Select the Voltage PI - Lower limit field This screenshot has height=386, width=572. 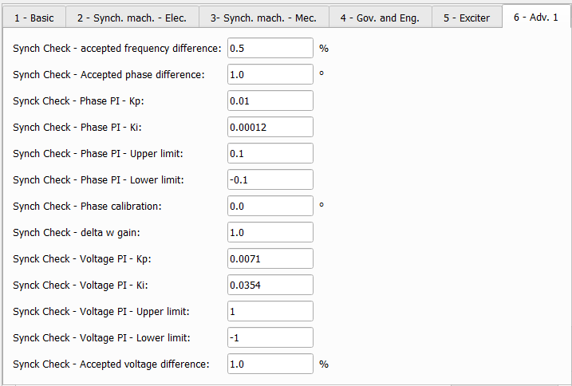point(270,338)
